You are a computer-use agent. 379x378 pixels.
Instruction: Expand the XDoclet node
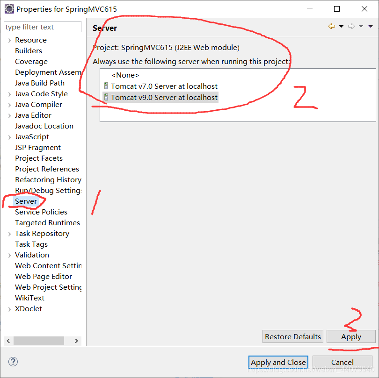click(x=9, y=309)
